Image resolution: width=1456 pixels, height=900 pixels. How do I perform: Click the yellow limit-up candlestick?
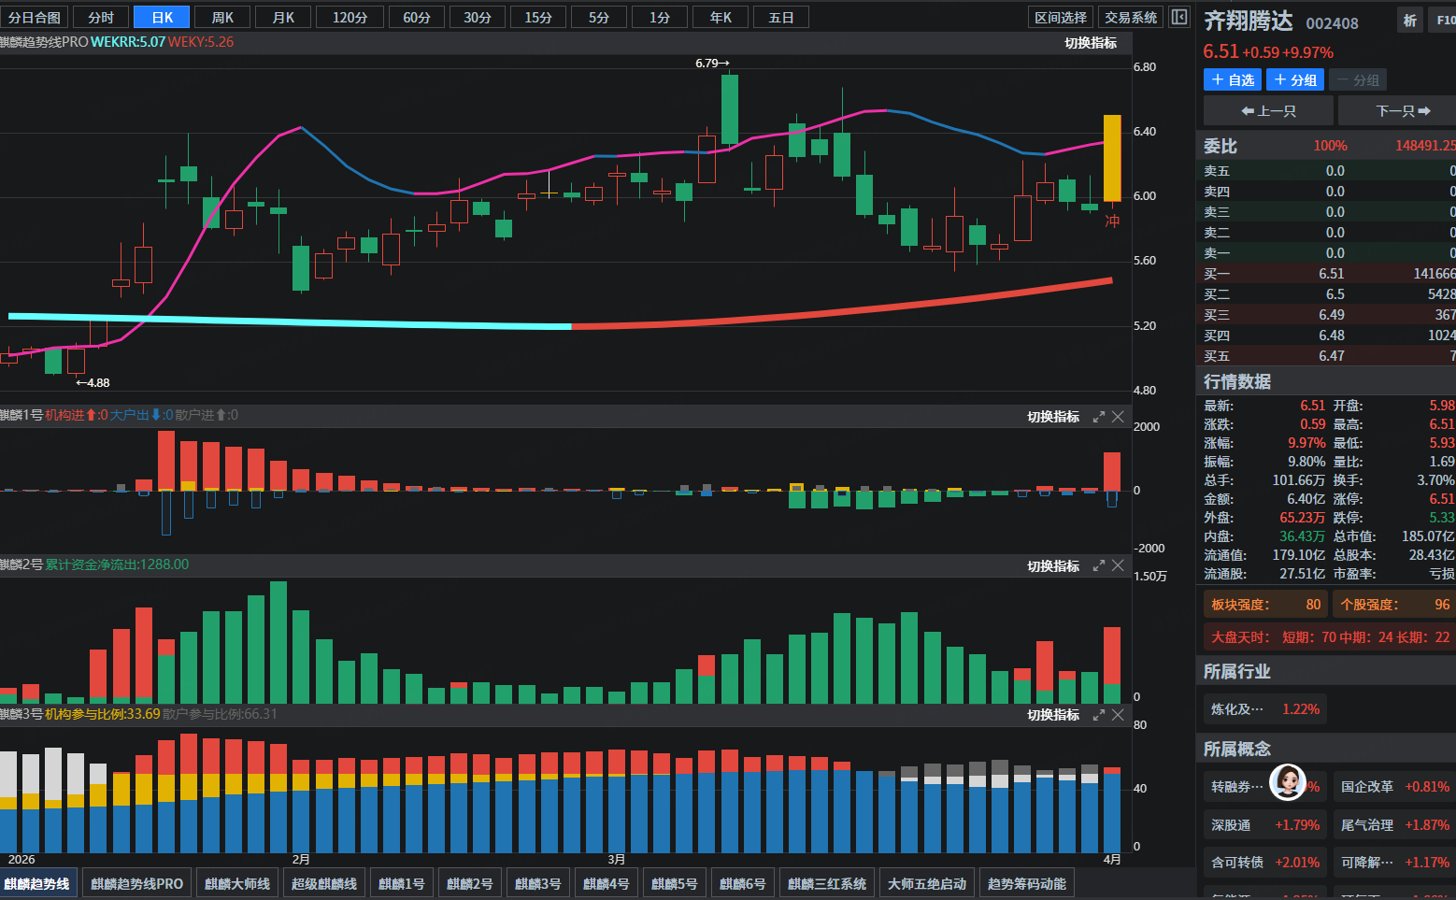tap(1112, 158)
